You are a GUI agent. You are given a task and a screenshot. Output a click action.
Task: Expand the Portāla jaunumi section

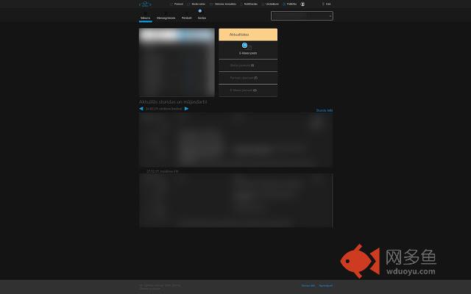pyautogui.click(x=248, y=77)
